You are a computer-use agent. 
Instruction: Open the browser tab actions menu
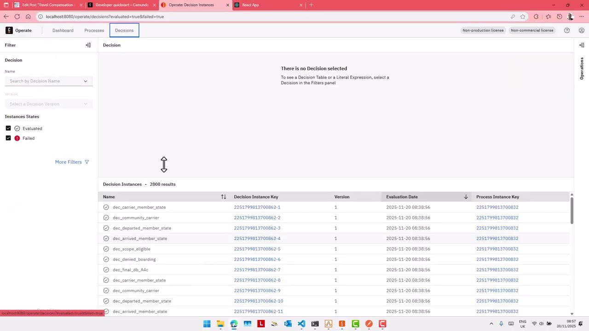[x=6, y=5]
